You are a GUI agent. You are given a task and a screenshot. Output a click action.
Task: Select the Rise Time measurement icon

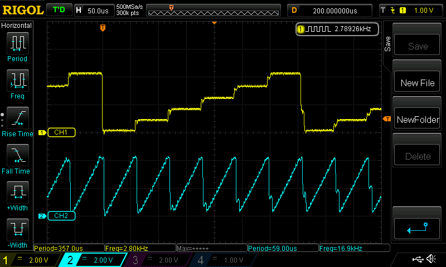point(17,118)
